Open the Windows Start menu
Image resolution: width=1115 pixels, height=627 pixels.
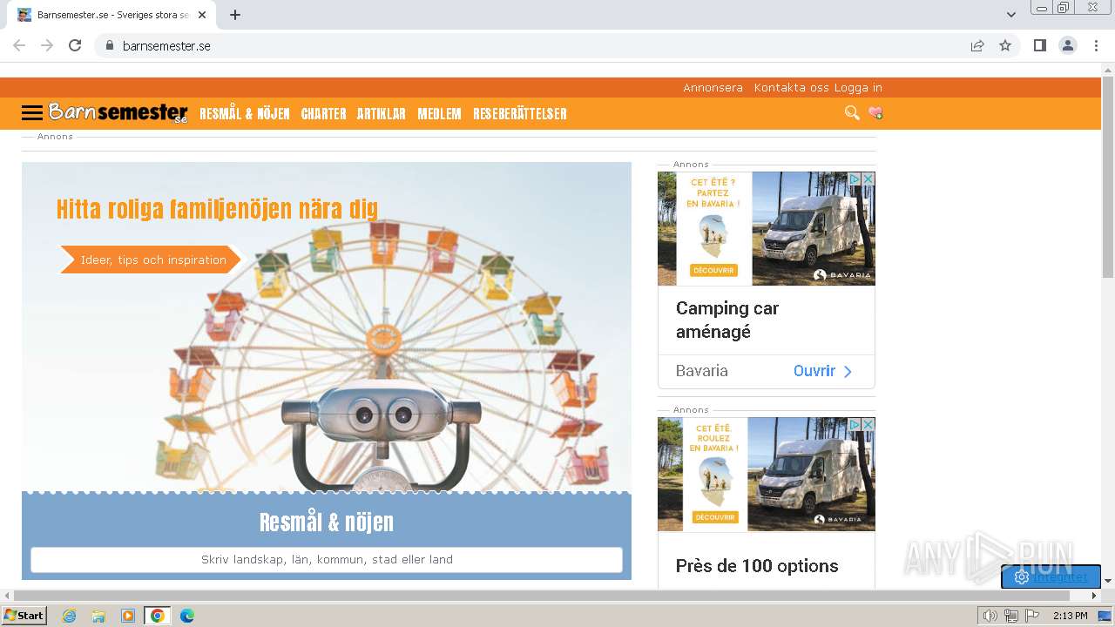pyautogui.click(x=24, y=616)
